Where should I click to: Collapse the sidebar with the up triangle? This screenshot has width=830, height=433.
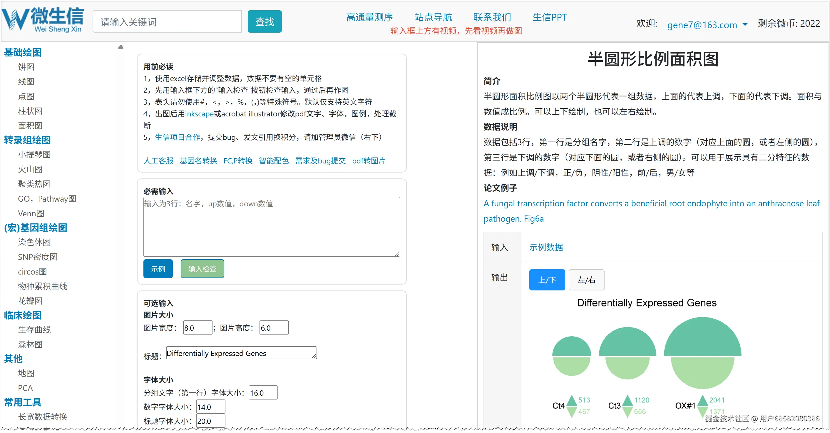[x=121, y=47]
